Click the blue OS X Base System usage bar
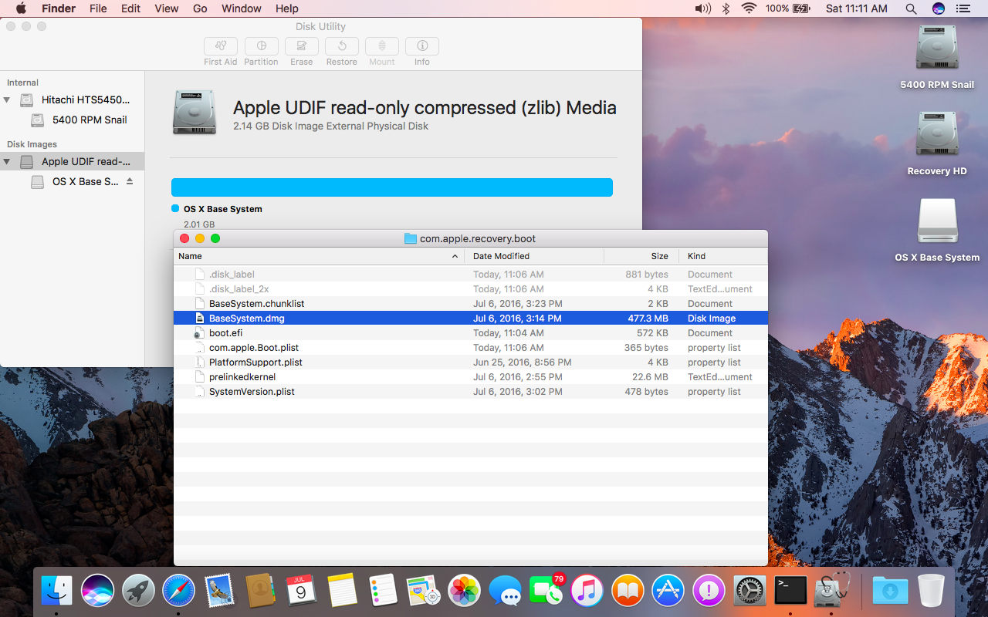Image resolution: width=988 pixels, height=617 pixels. coord(392,187)
